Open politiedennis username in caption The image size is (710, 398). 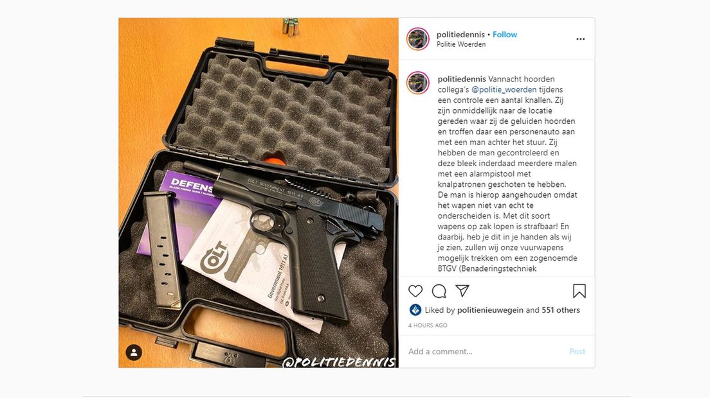coord(462,79)
